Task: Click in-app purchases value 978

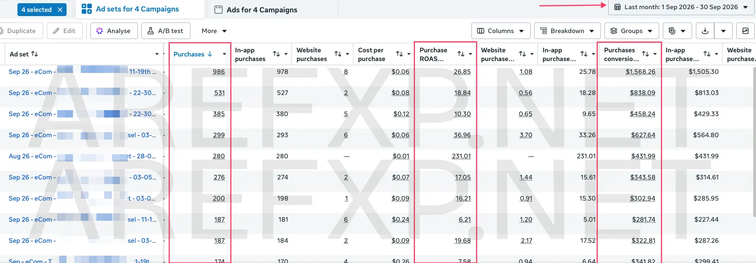Action: [282, 72]
